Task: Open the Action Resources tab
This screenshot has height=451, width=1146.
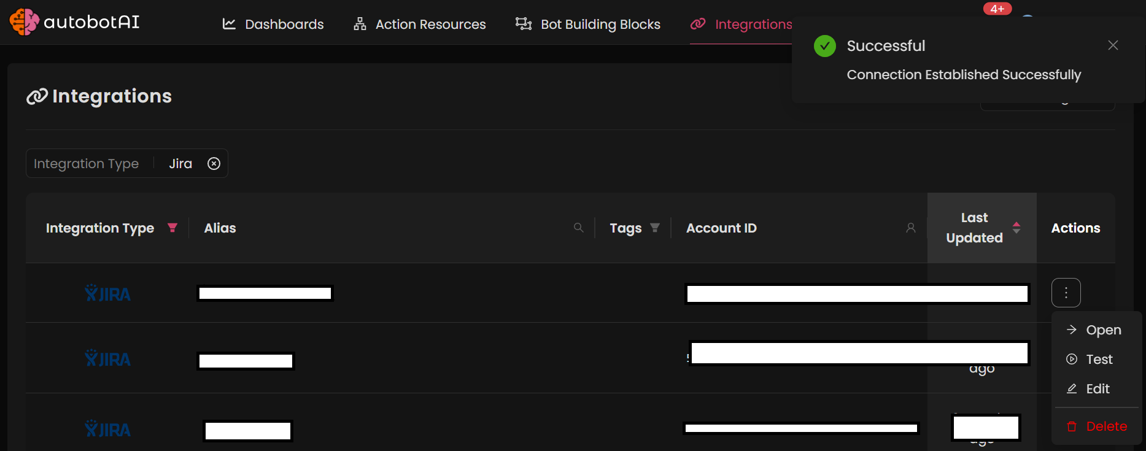Action: click(x=419, y=24)
